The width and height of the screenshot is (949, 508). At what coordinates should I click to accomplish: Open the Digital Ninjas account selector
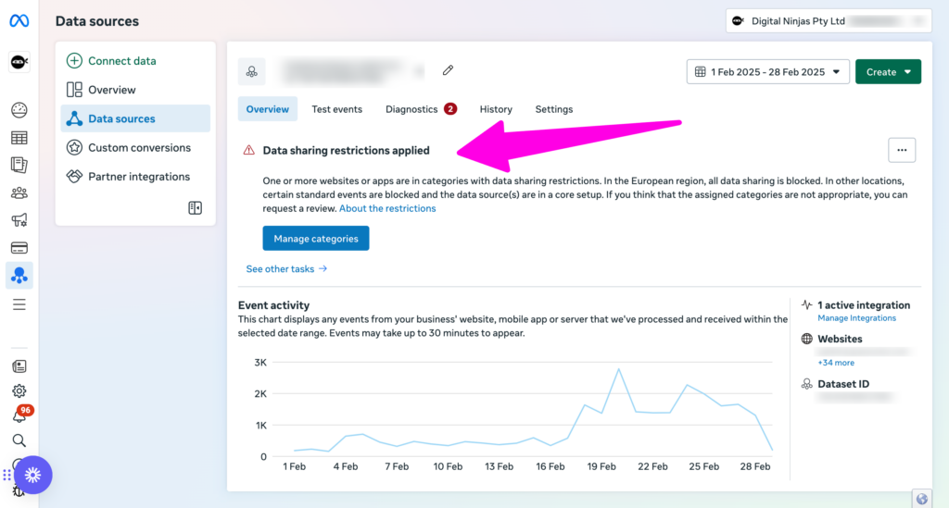828,20
